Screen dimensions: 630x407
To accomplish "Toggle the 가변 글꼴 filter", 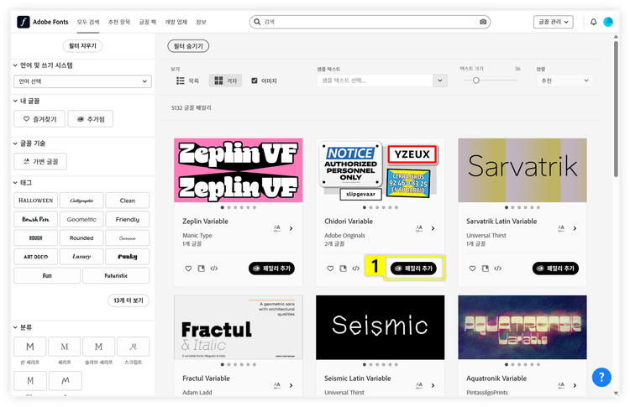I will (x=40, y=161).
